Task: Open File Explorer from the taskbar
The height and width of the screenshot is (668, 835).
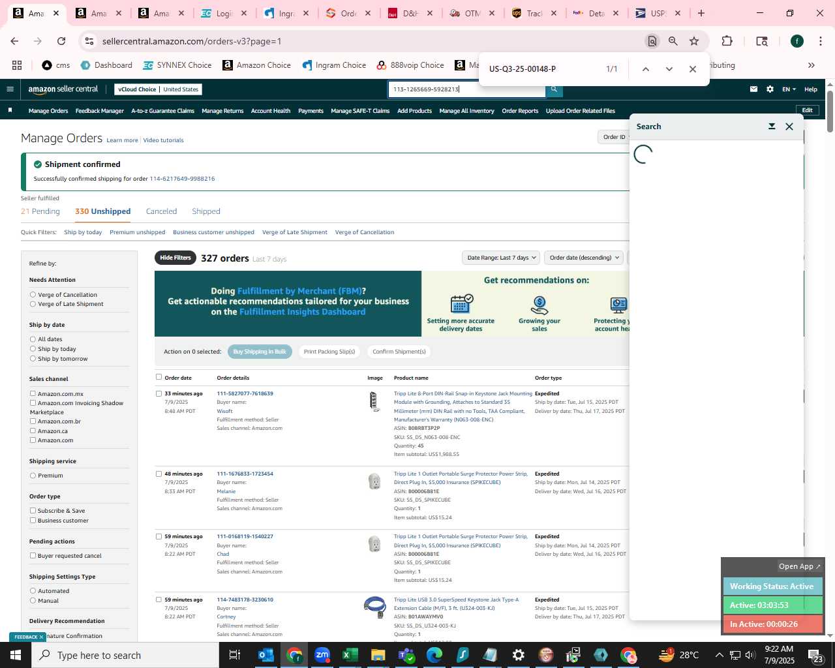Action: pyautogui.click(x=378, y=655)
